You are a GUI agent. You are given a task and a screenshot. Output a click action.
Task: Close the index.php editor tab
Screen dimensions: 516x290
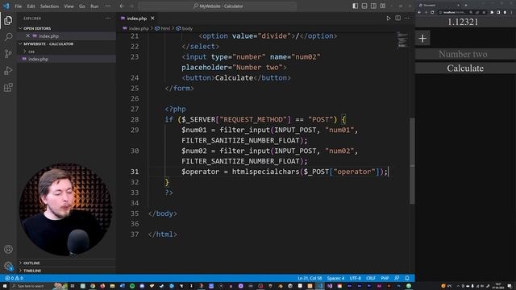(152, 19)
